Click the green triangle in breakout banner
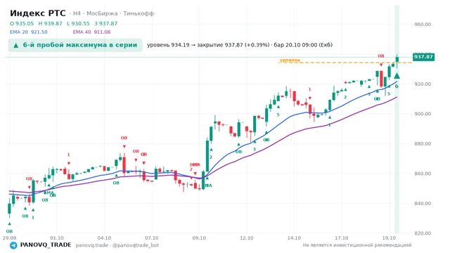450x253 pixels. click(16, 45)
